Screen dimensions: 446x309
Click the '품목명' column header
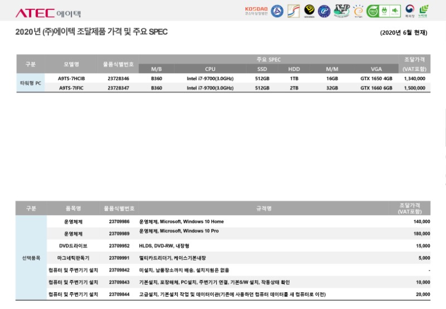(73, 208)
